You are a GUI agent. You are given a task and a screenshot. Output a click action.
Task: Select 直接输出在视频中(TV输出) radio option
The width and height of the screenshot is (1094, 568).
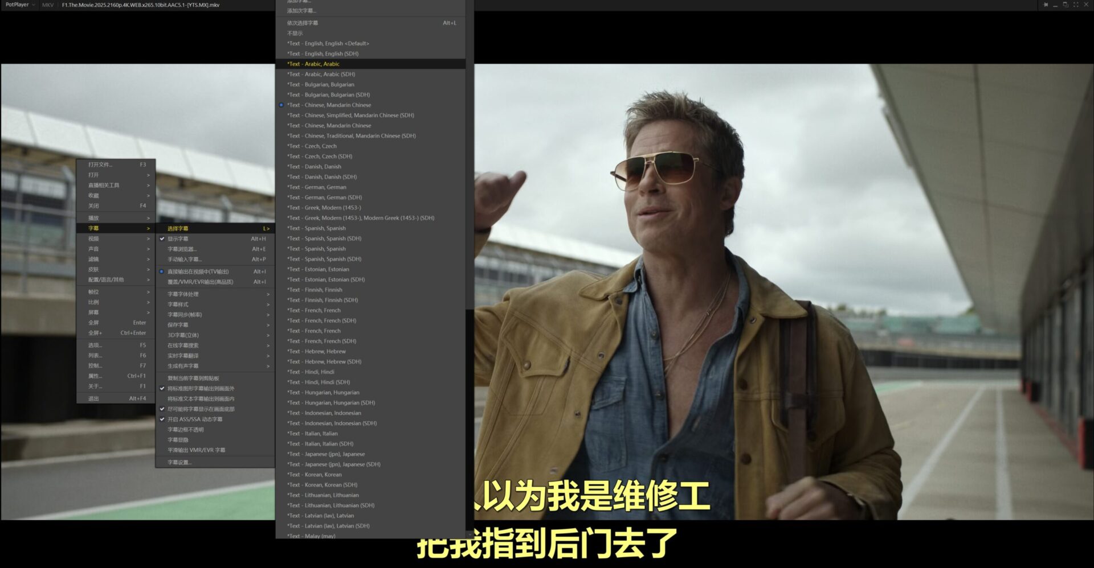(x=215, y=271)
